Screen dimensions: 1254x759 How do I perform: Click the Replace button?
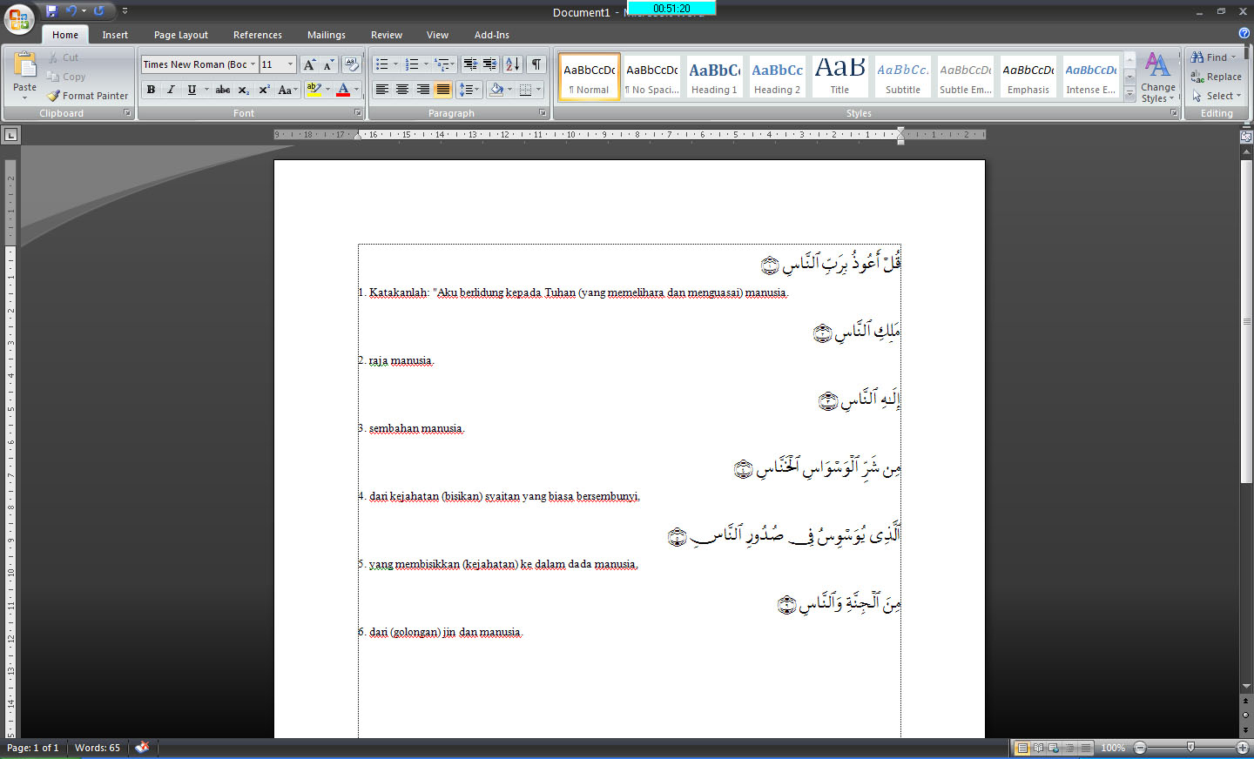point(1217,77)
